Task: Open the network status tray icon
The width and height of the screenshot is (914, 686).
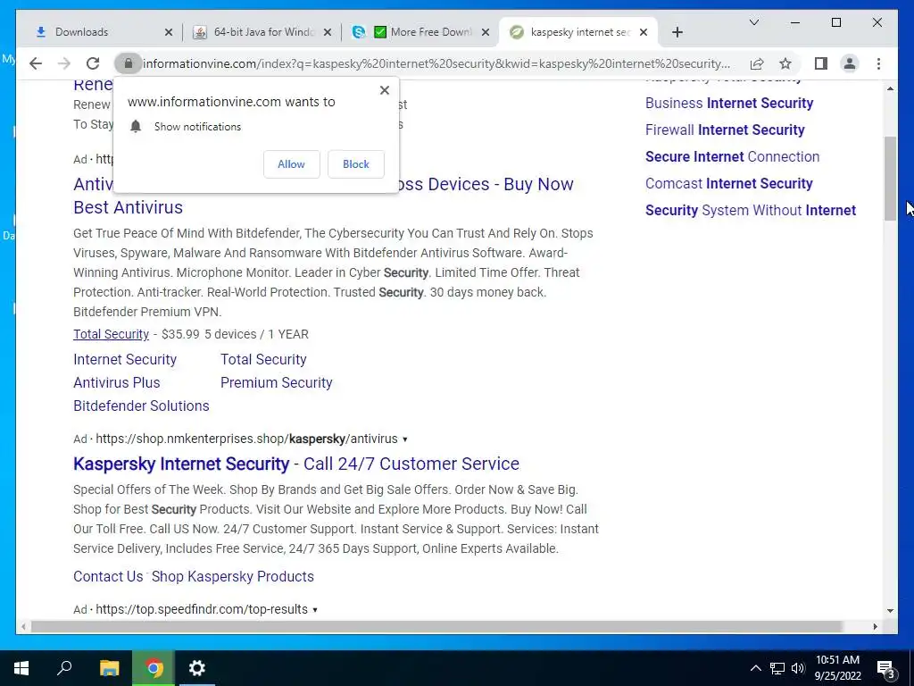Action: click(x=777, y=668)
